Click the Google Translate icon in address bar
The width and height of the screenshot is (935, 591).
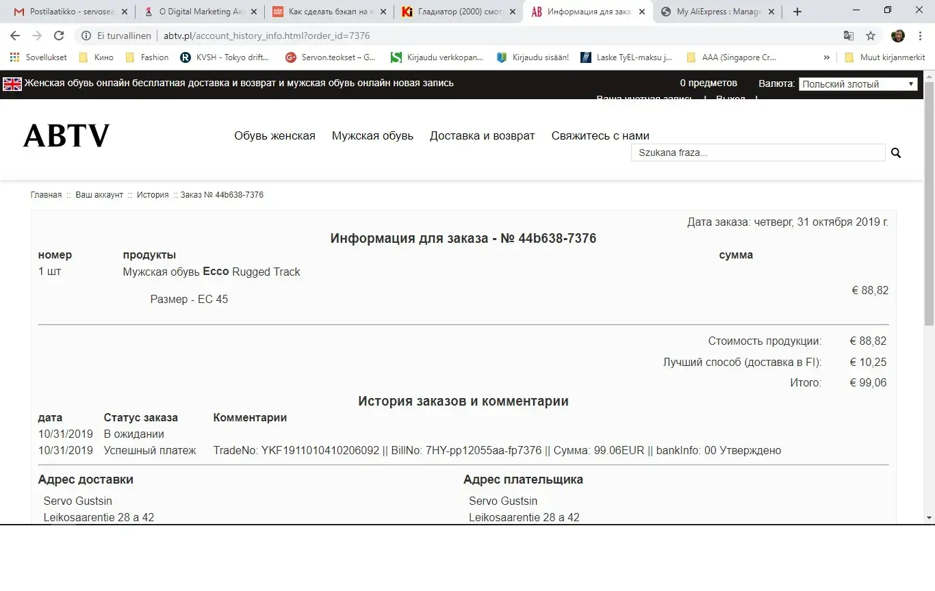click(x=849, y=36)
